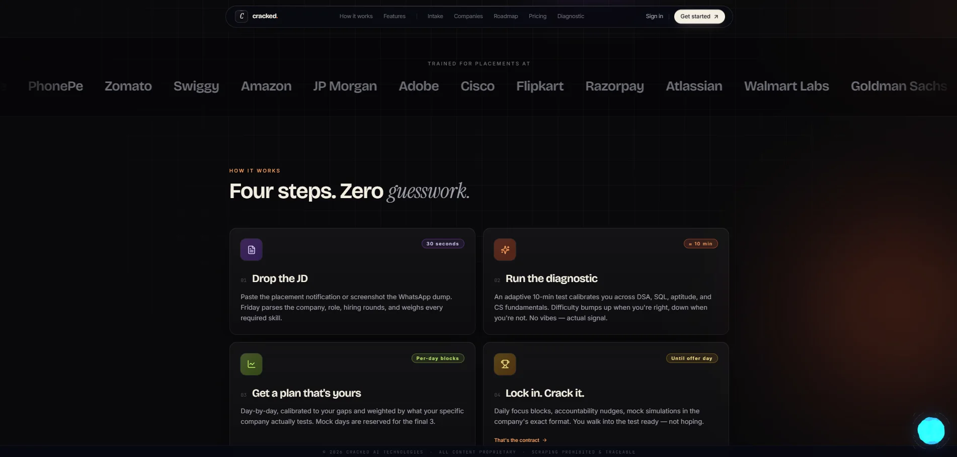Screen dimensions: 957x457
Task: Go to the Intake nav link
Action: pyautogui.click(x=435, y=16)
